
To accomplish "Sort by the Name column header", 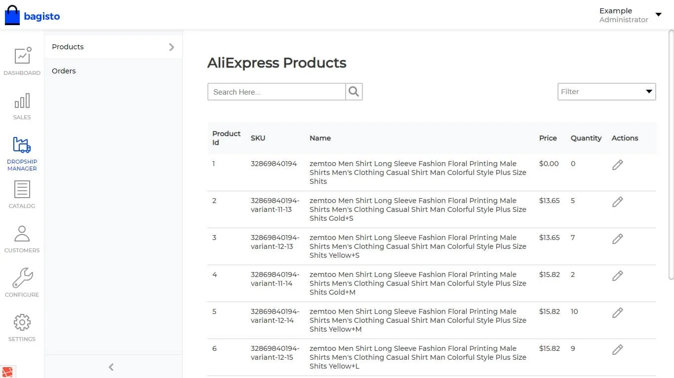I will (x=320, y=138).
